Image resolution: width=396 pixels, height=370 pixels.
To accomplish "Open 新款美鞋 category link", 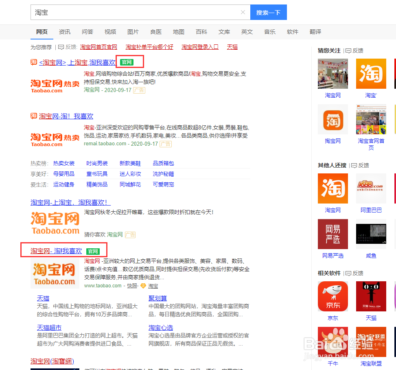I will click(x=130, y=163).
